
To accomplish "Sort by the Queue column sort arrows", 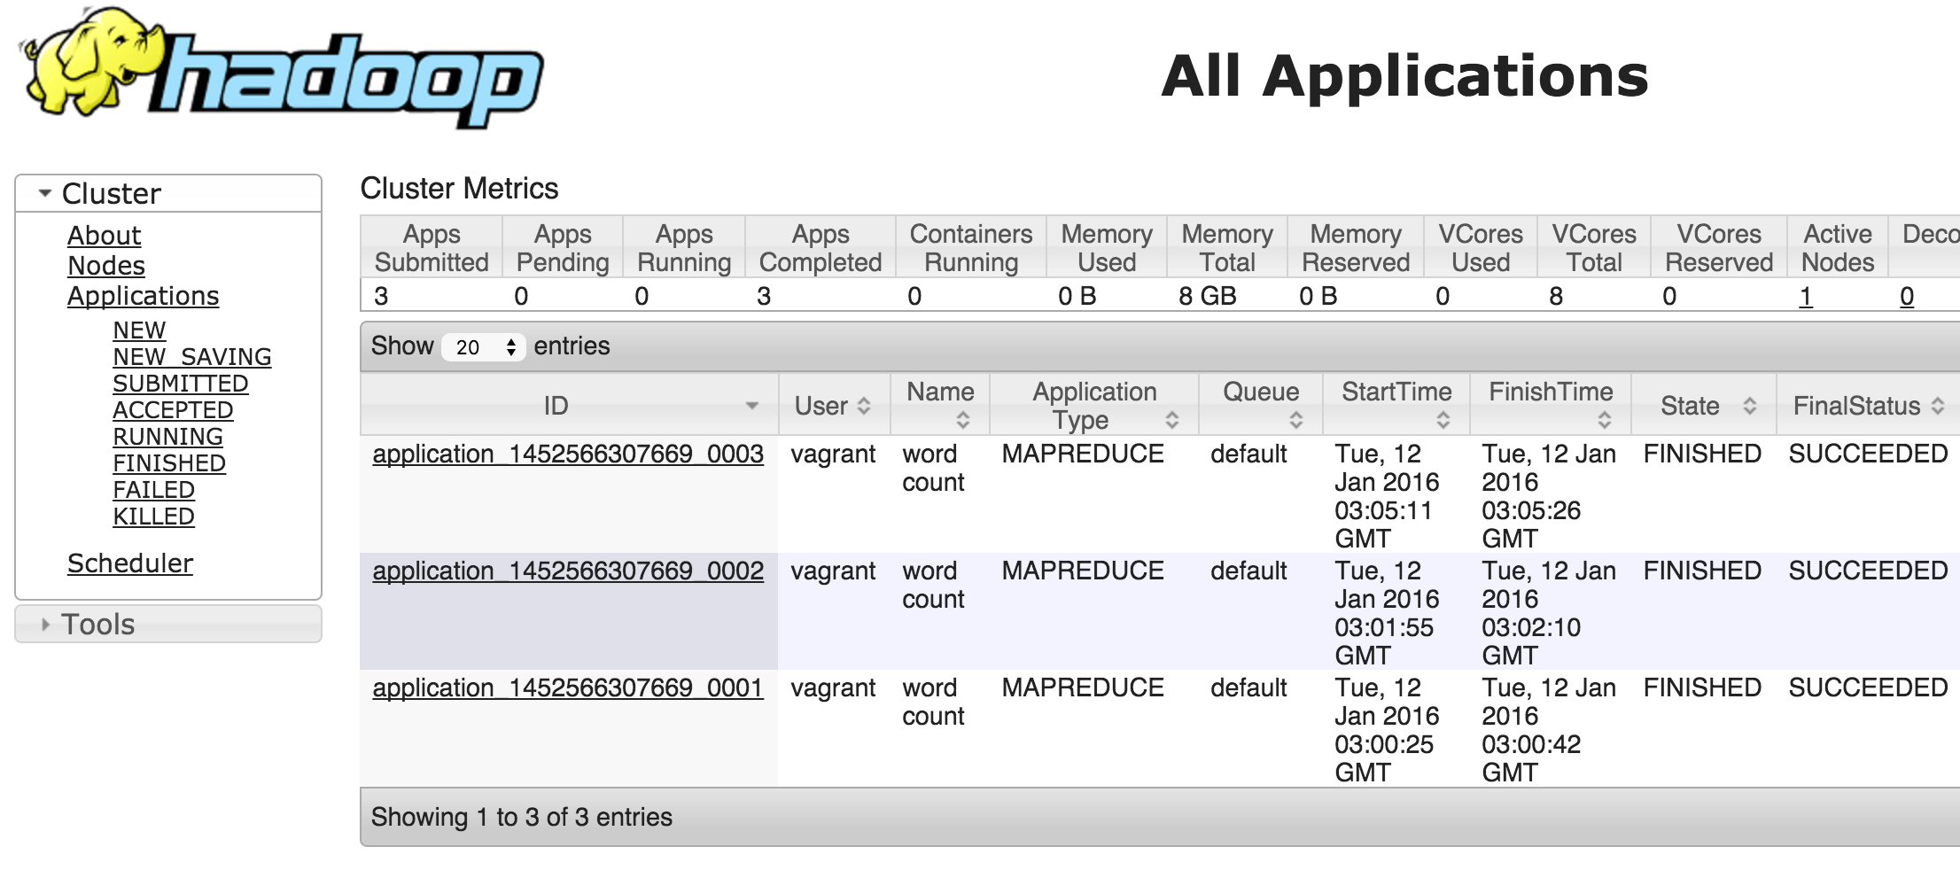I will coord(1296,419).
